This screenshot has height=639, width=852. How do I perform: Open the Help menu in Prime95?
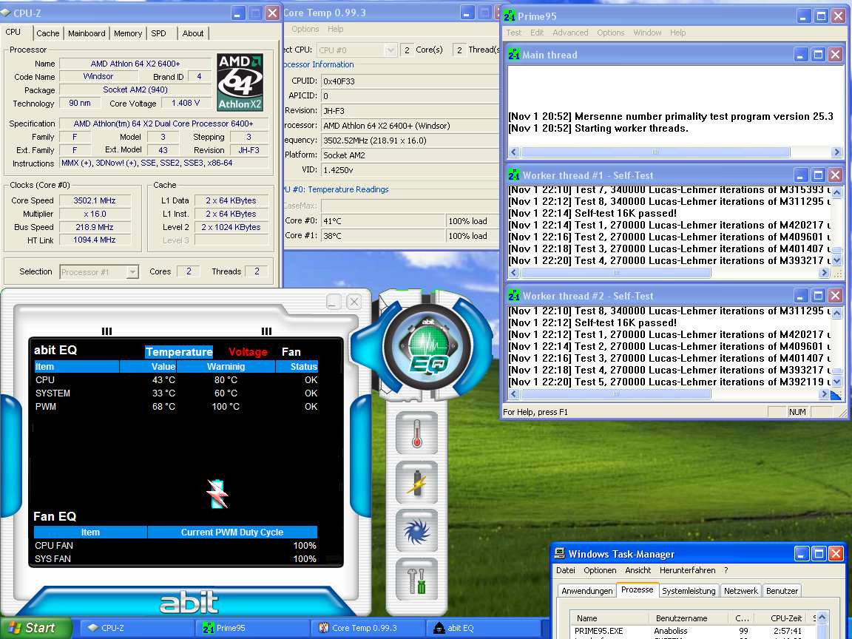[x=677, y=33]
